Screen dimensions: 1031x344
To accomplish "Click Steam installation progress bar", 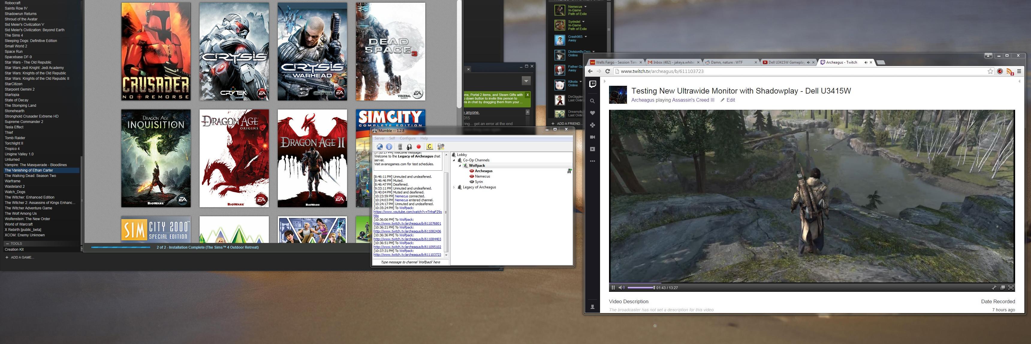I will coord(121,247).
